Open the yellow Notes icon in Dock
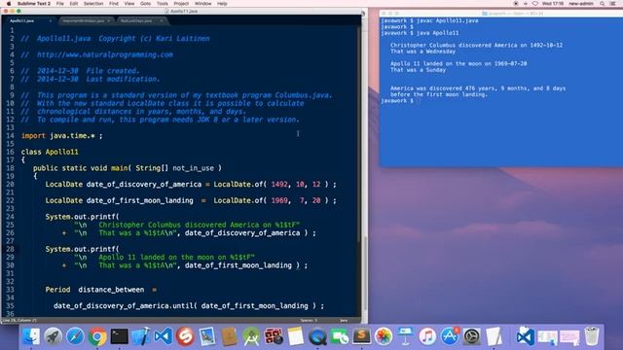 click(295, 336)
